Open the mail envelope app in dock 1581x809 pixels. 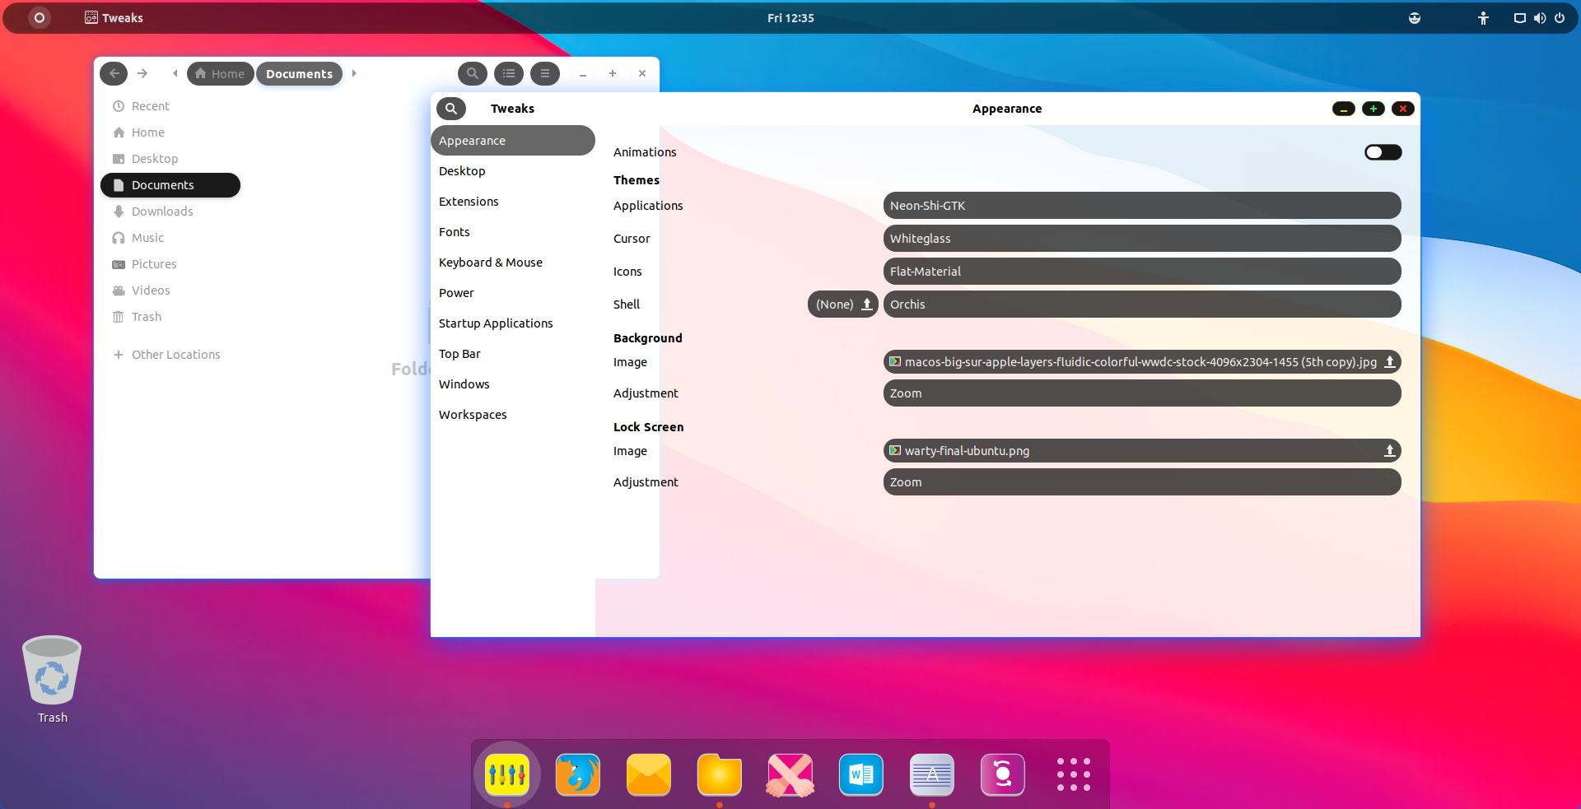click(x=649, y=774)
